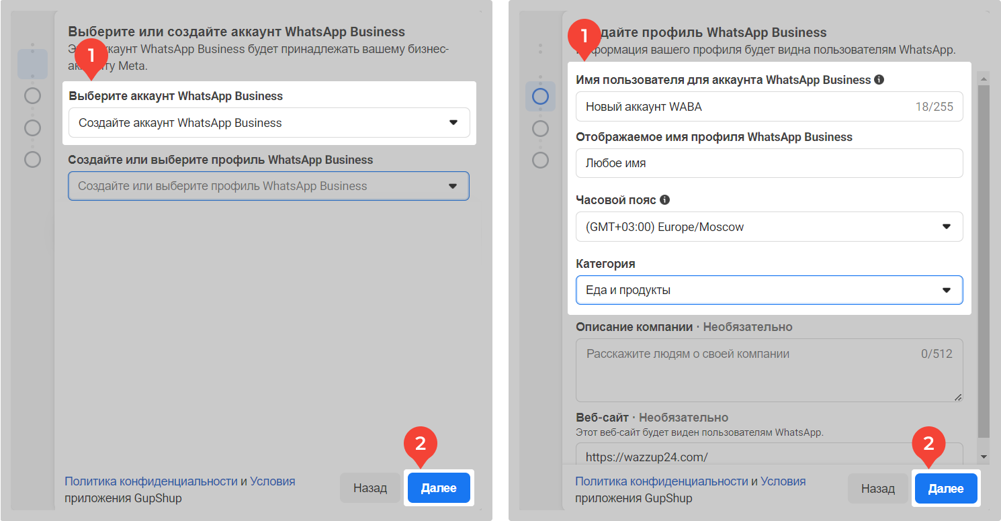Click scrollbar down arrow in right dialog

[x=984, y=457]
